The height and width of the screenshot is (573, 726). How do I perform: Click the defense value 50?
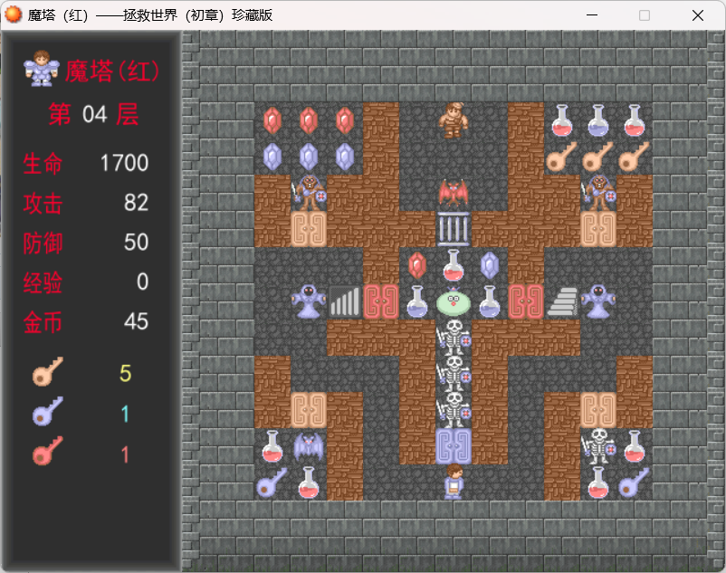pyautogui.click(x=136, y=242)
